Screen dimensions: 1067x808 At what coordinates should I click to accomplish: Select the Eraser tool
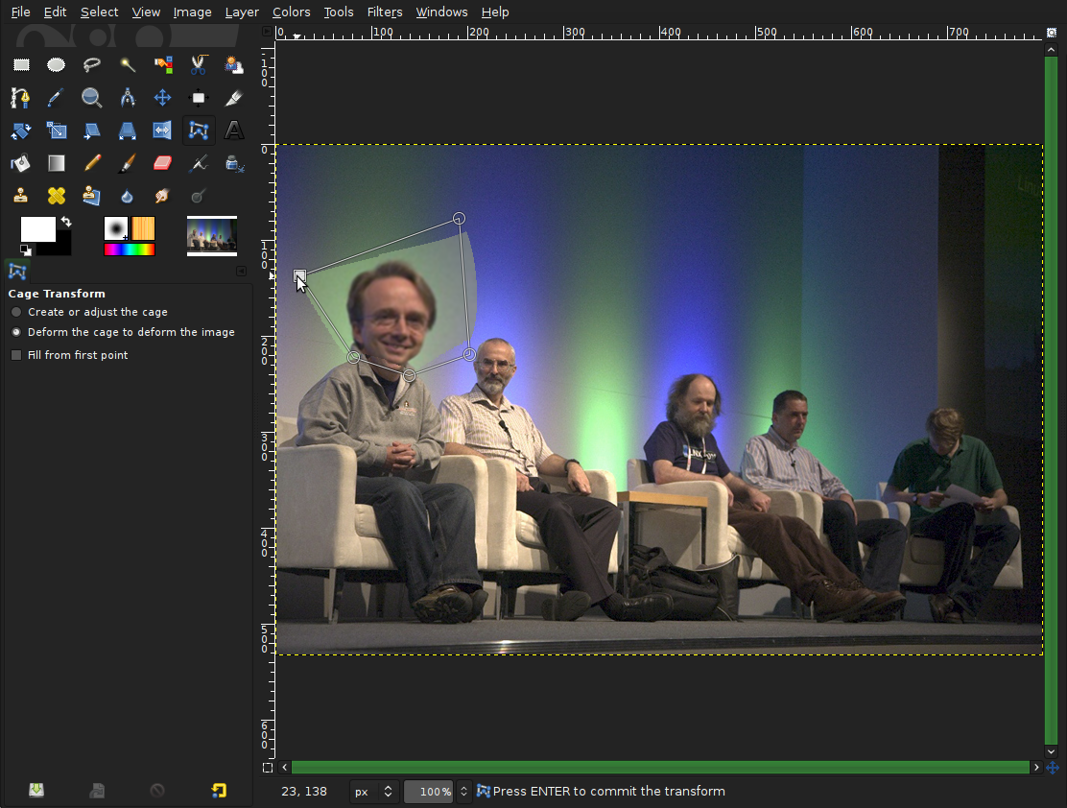[x=163, y=163]
